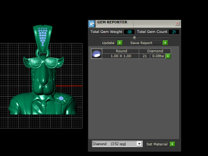Click the Total Gem Weight label
208x156 pixels.
(106, 32)
